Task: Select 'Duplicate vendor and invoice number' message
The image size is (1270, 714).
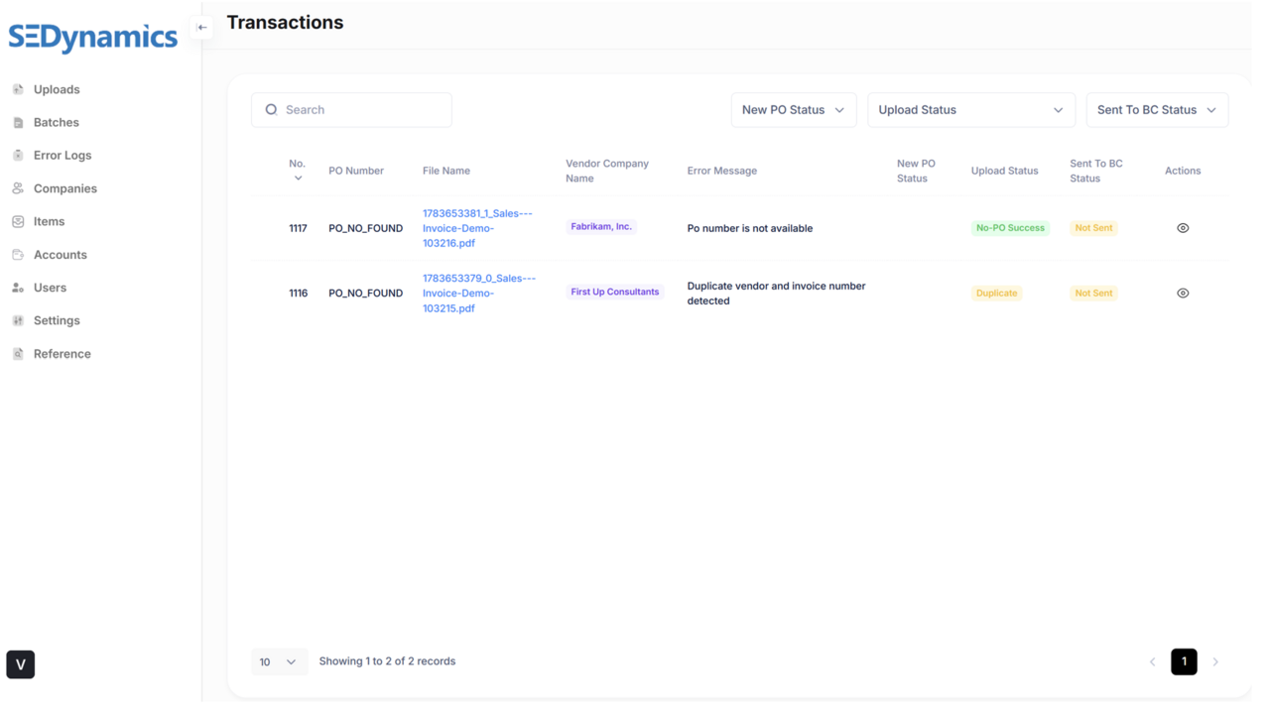Action: click(x=776, y=294)
